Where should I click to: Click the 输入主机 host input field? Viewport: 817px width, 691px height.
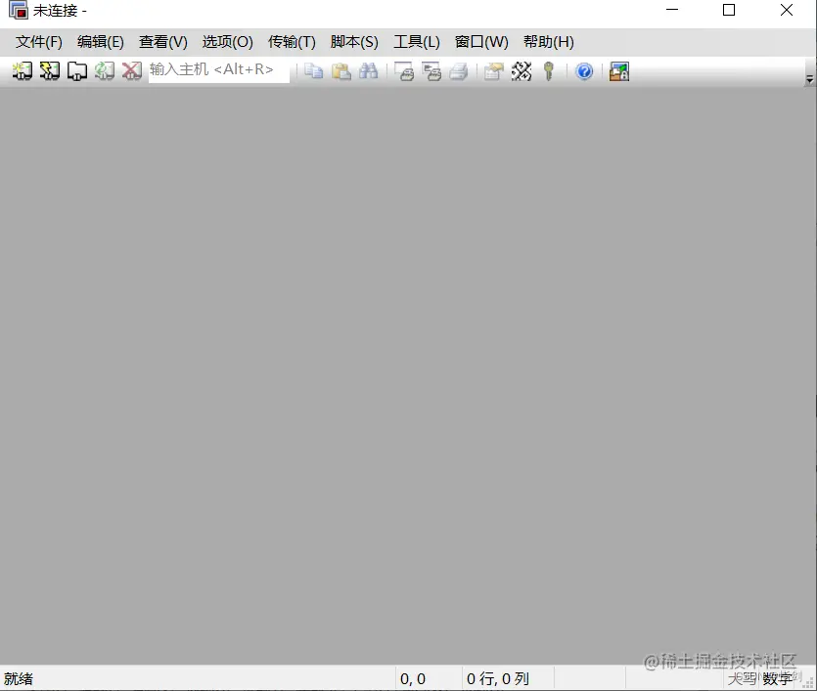tap(219, 69)
